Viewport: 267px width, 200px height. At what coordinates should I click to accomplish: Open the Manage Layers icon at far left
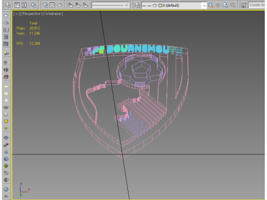[x=8, y=5]
